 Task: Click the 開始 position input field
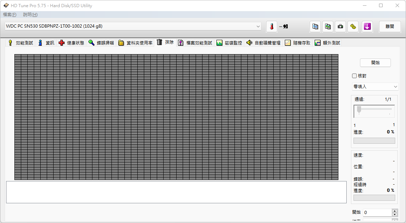tap(377, 212)
